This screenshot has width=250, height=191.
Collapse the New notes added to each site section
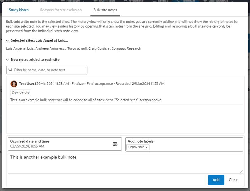point(7,59)
